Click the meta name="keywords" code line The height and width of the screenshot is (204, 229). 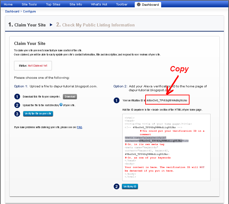coord(141,148)
